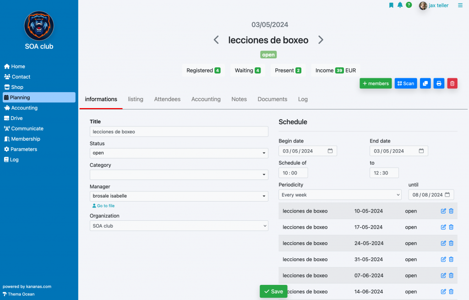
Task: Click the bookmark icon in header
Action: [x=391, y=5]
